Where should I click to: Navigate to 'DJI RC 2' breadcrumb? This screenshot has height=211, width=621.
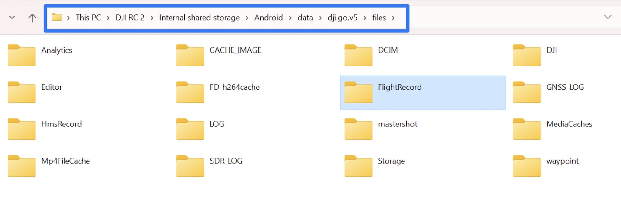130,18
